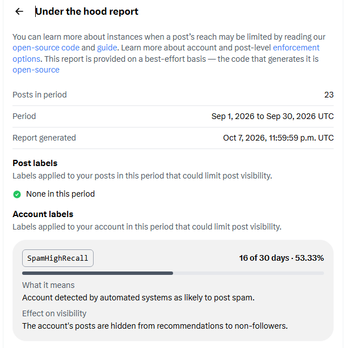This screenshot has height=348, width=349.
Task: Click the SpamHighRecall progress bar
Action: [x=173, y=273]
